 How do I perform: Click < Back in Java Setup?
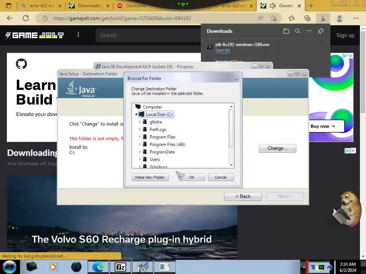click(243, 197)
